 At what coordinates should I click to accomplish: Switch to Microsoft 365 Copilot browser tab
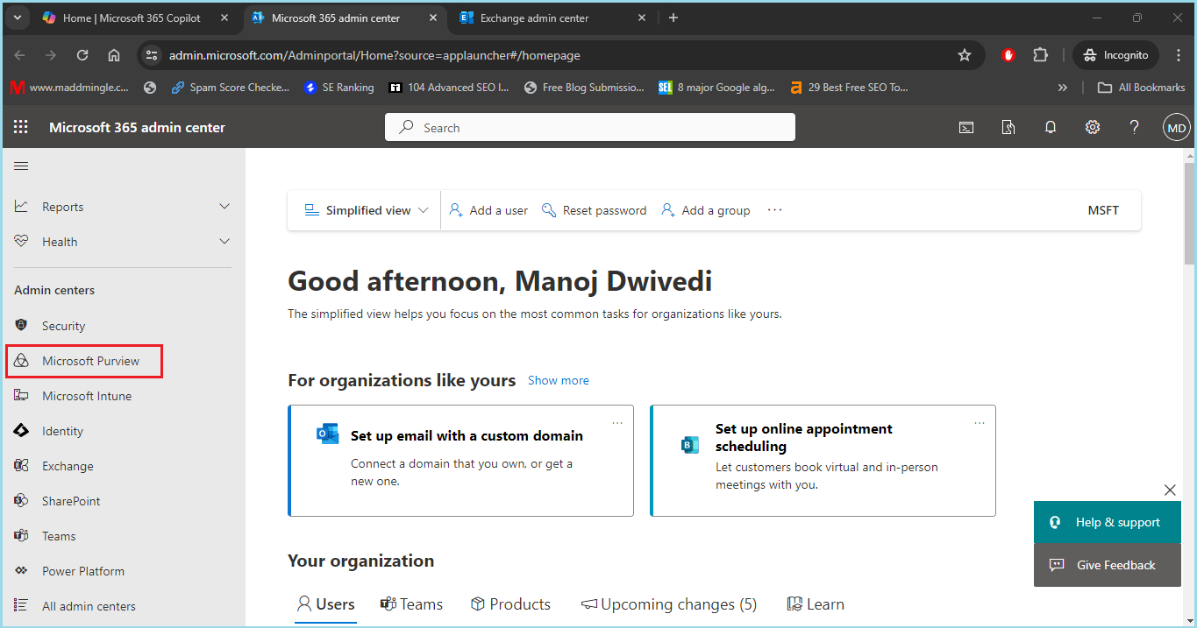coord(135,18)
